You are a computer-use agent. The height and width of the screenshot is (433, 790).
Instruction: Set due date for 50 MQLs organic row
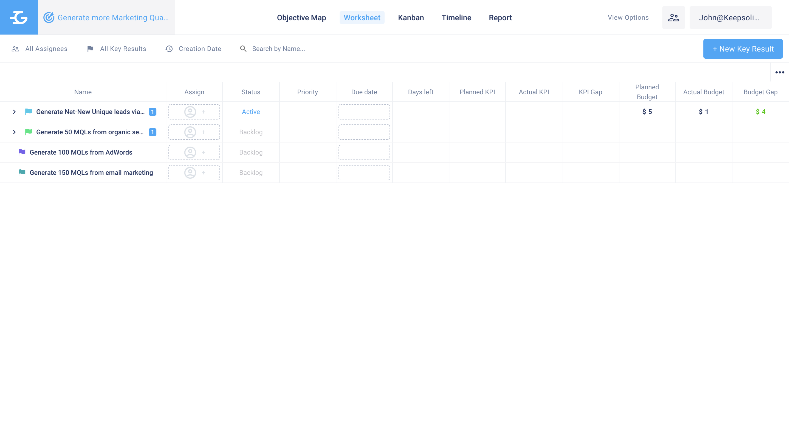click(364, 132)
